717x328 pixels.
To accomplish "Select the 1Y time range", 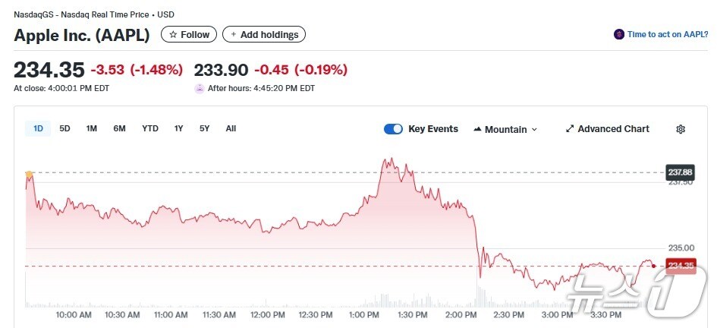I will 178,129.
